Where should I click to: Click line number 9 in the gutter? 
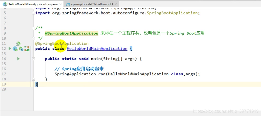(x=5, y=33)
